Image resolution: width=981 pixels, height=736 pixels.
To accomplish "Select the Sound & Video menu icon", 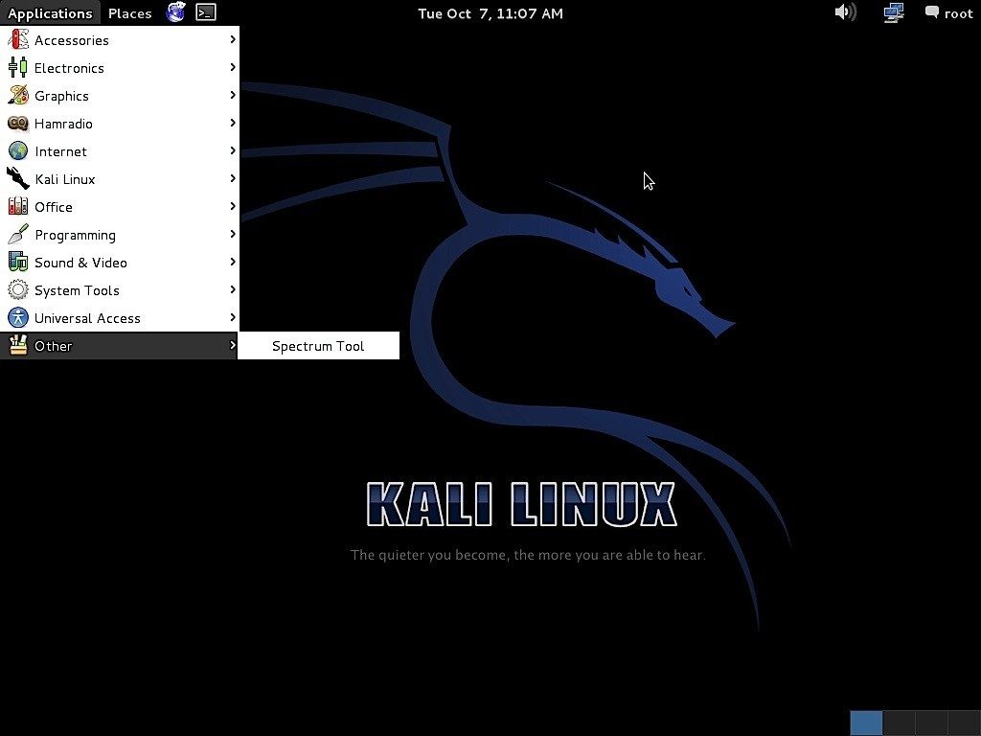I will point(16,262).
